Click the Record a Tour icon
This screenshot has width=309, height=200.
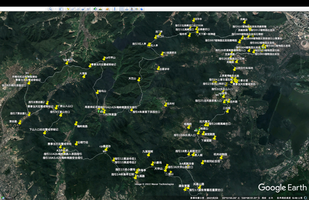88,9
